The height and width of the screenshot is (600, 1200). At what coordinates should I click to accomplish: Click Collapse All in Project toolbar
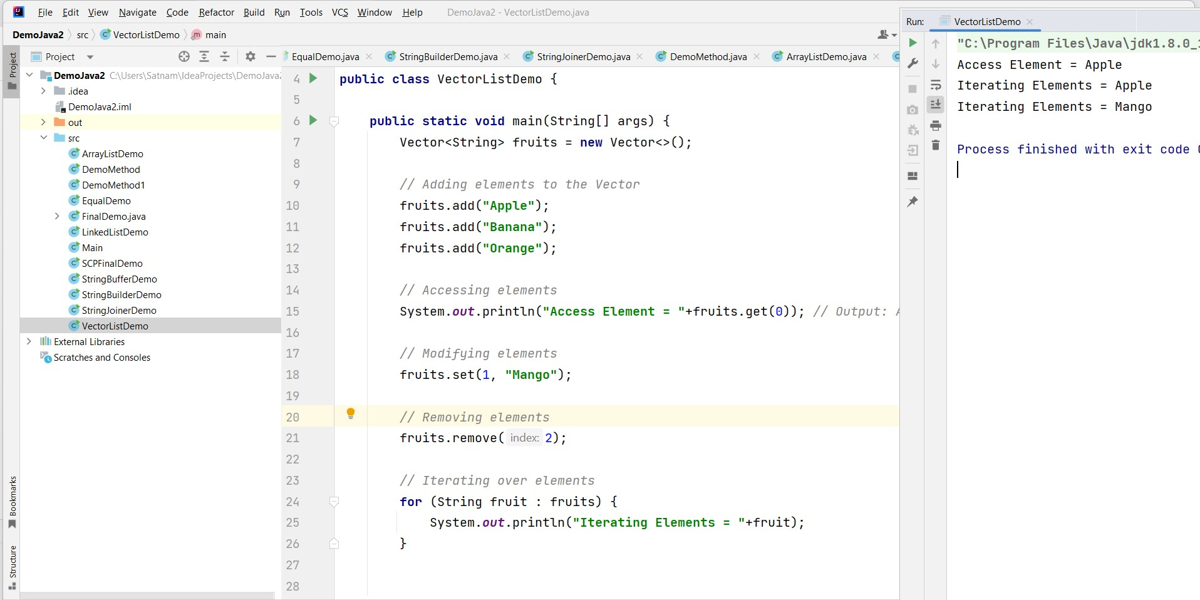[x=225, y=56]
